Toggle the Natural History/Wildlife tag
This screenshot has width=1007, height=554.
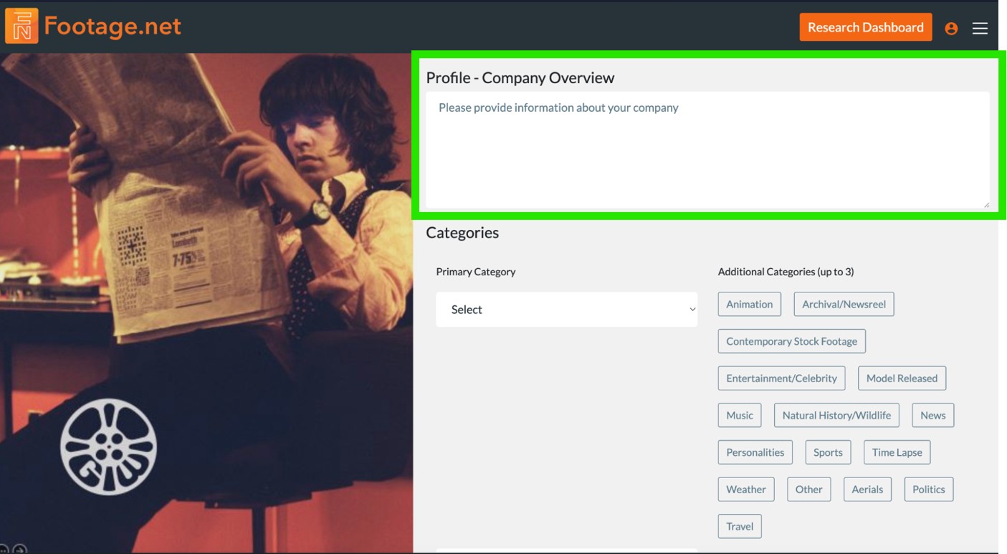836,415
